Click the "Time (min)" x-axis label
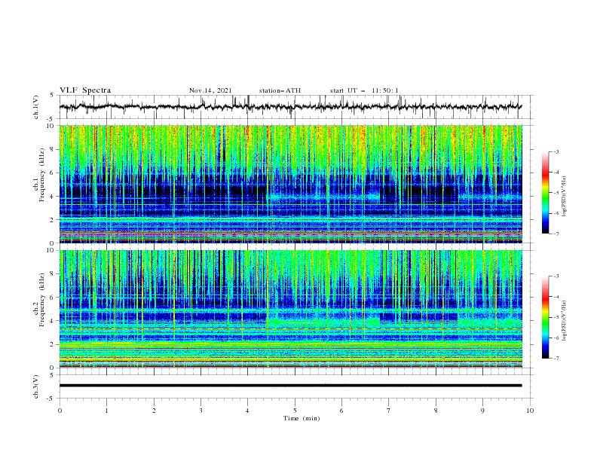The height and width of the screenshot is (461, 597). click(302, 418)
